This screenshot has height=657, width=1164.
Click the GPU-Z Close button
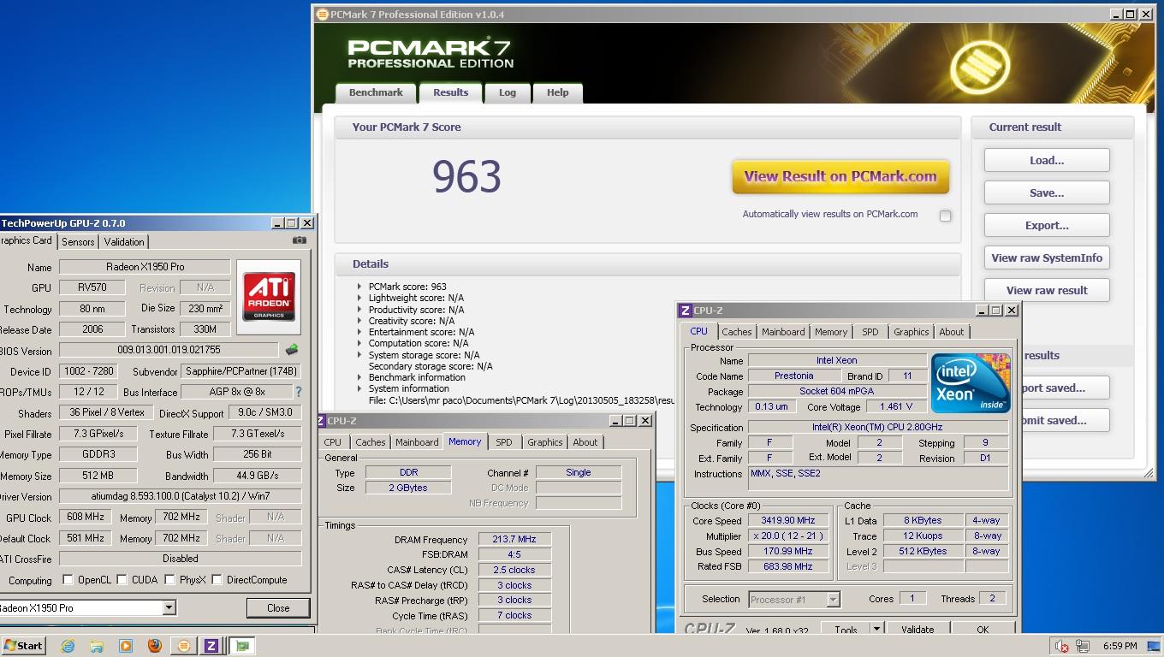click(x=278, y=607)
